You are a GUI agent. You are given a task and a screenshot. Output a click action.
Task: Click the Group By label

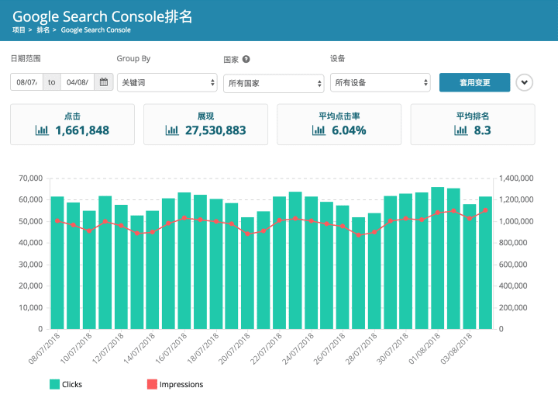point(133,58)
